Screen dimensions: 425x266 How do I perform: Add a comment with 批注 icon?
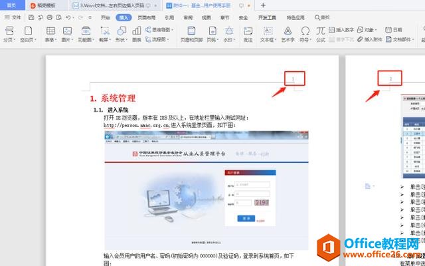pos(248,31)
